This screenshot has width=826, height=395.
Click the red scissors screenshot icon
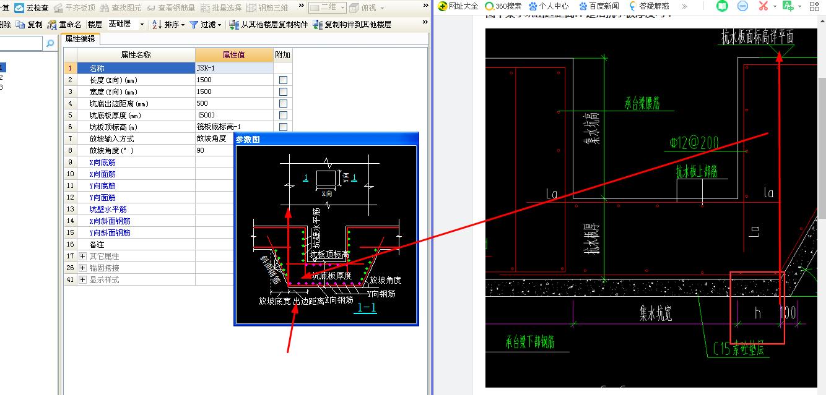(763, 6)
